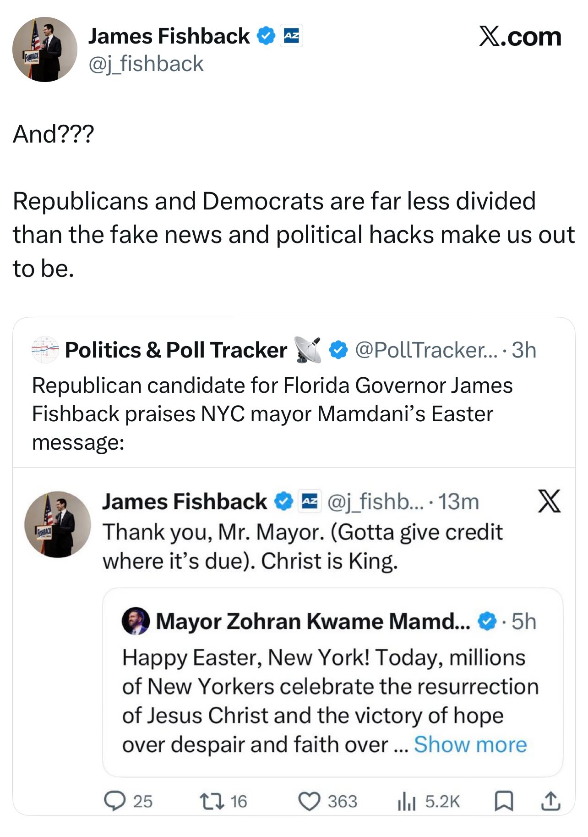
Task: Click Mayor Zohran Mamdani's small avatar
Action: pyautogui.click(x=136, y=621)
